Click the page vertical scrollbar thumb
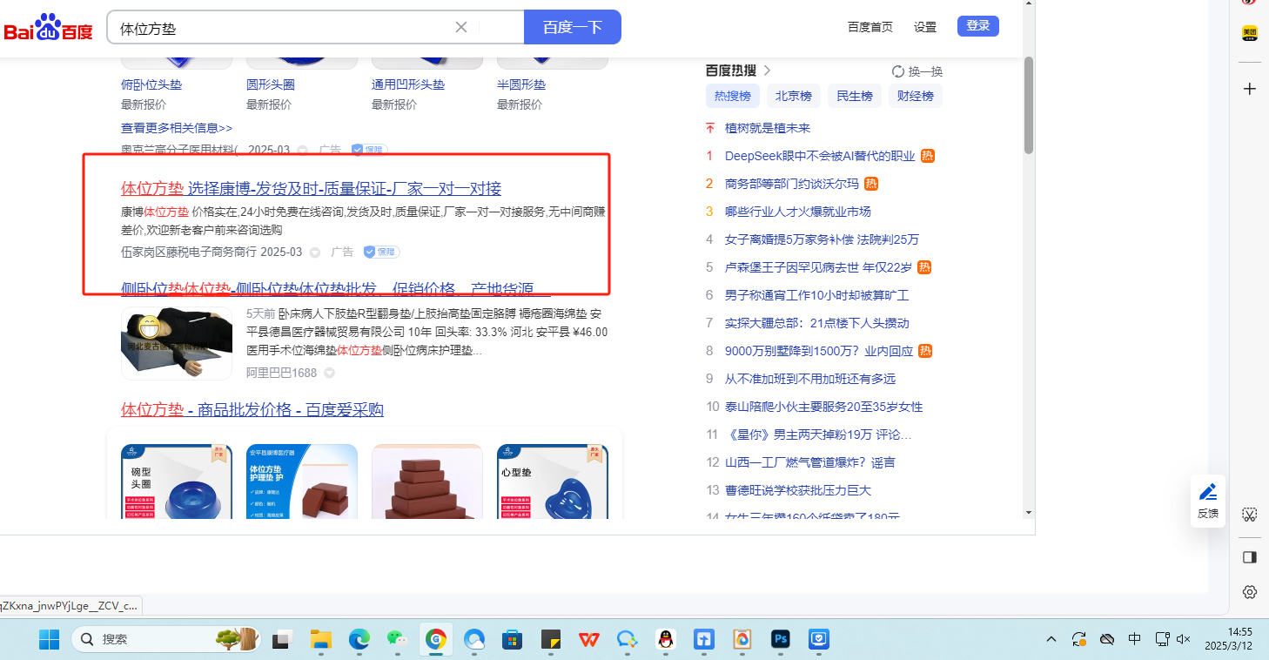The height and width of the screenshot is (660, 1269). click(x=1028, y=104)
